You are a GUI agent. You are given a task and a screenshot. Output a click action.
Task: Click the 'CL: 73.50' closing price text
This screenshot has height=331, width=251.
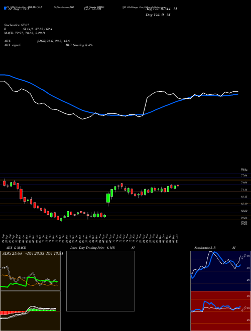pos(92,9)
